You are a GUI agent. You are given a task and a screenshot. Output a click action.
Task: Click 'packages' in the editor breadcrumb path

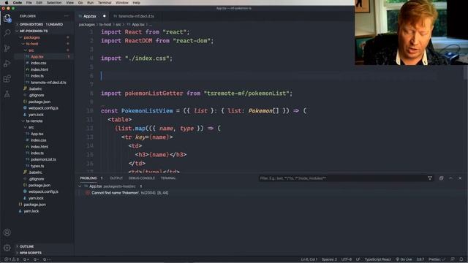click(x=86, y=25)
